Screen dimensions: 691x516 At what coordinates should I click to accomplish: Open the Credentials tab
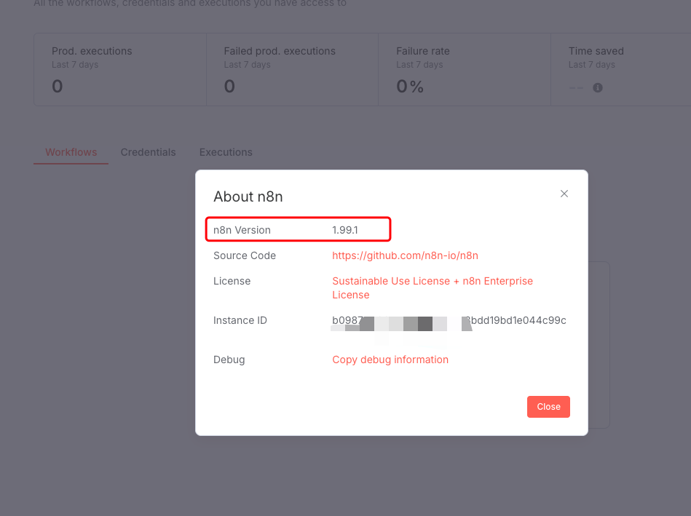coord(149,152)
